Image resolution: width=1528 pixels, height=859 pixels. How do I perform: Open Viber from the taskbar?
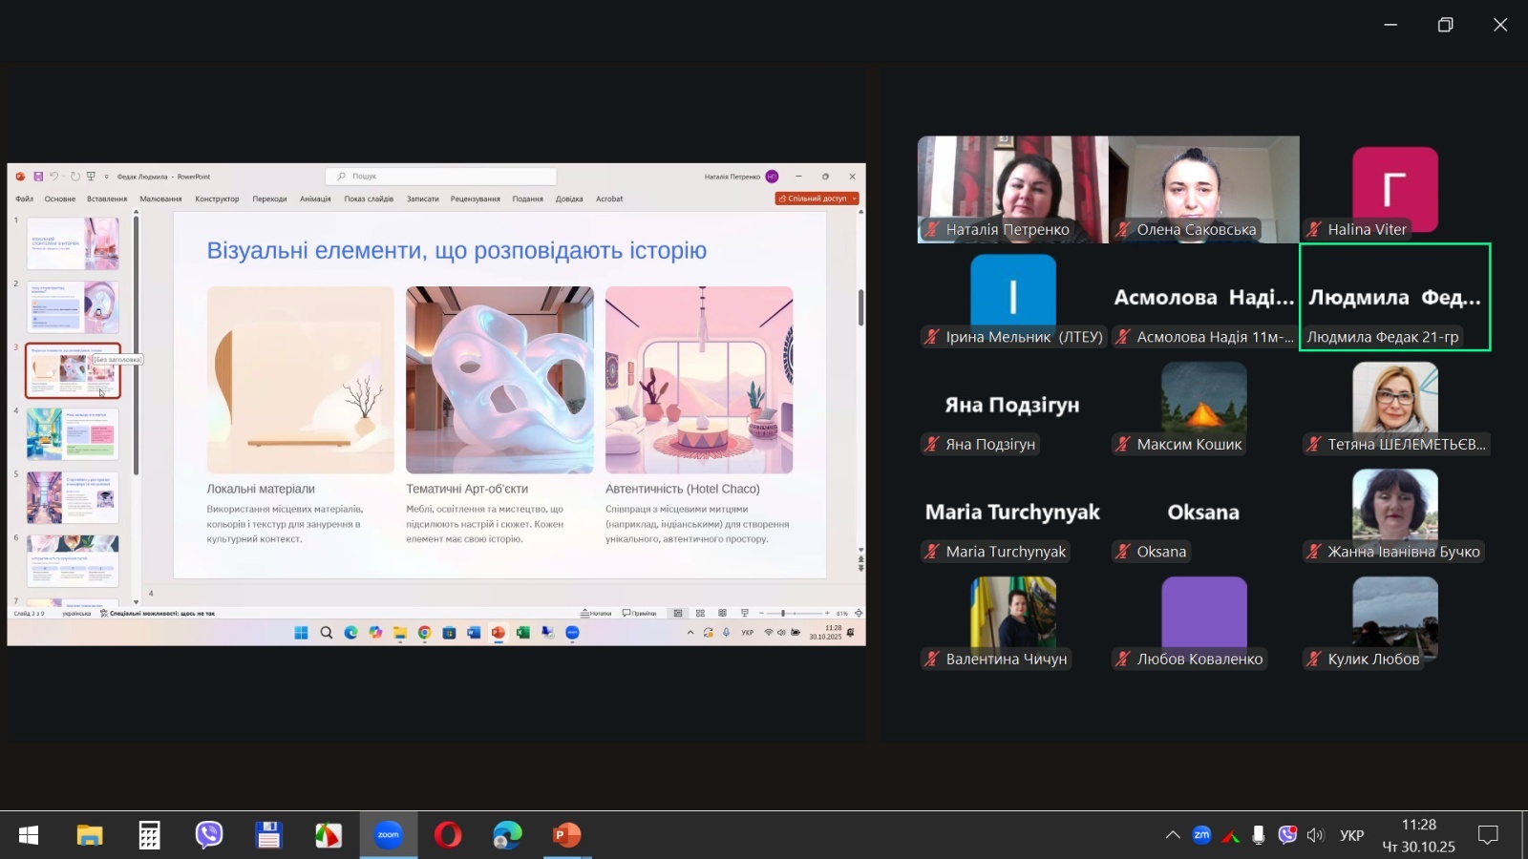209,835
